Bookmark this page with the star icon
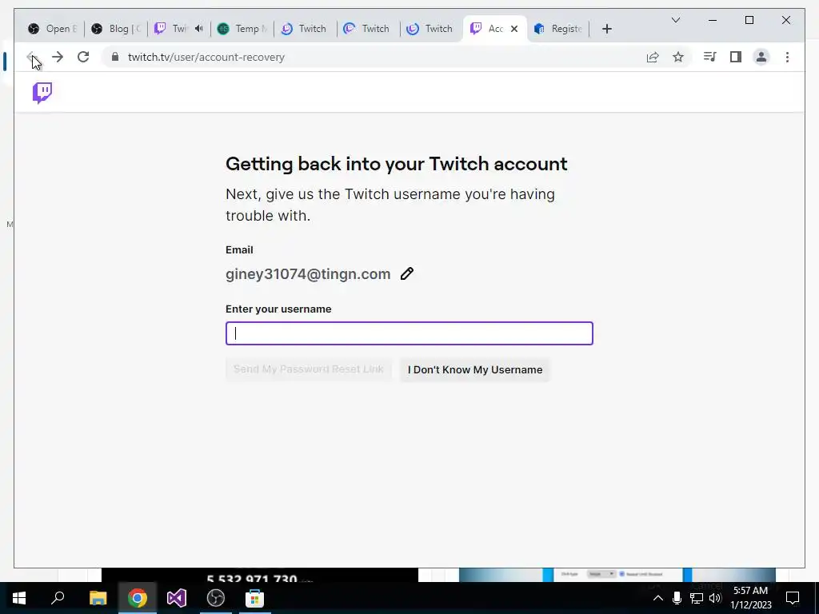Screen dimensions: 819x614 678,57
